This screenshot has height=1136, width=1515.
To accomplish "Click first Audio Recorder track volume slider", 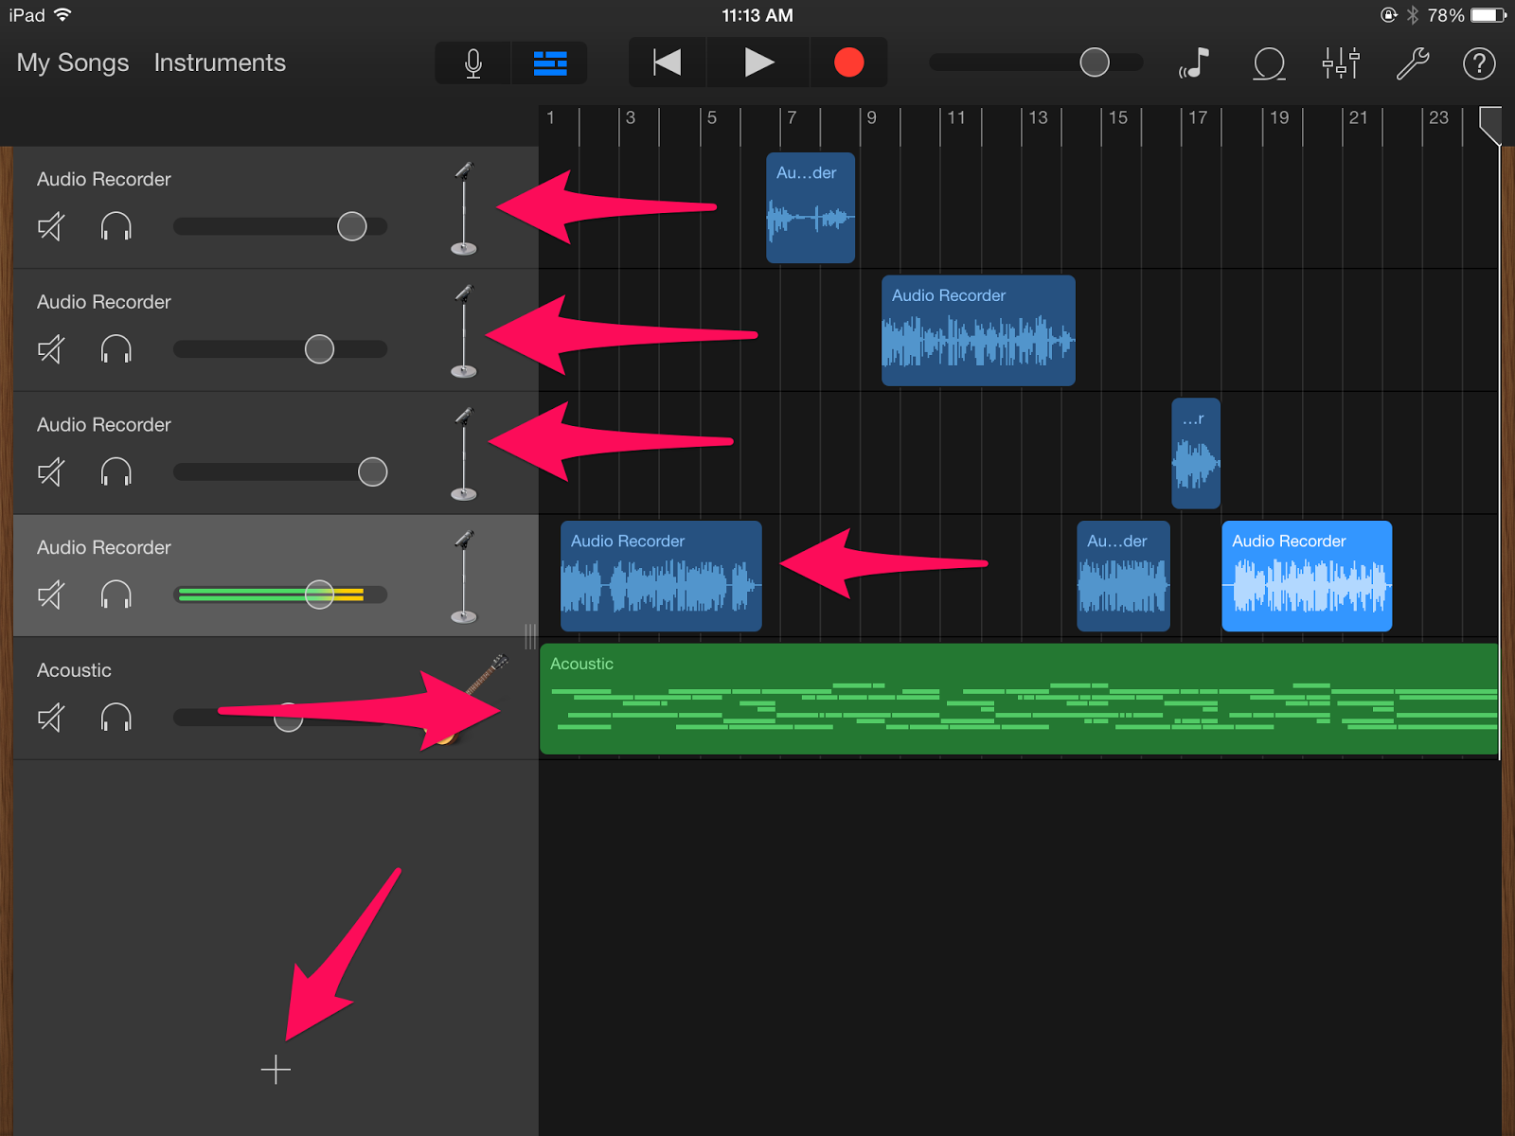I will pos(280,226).
